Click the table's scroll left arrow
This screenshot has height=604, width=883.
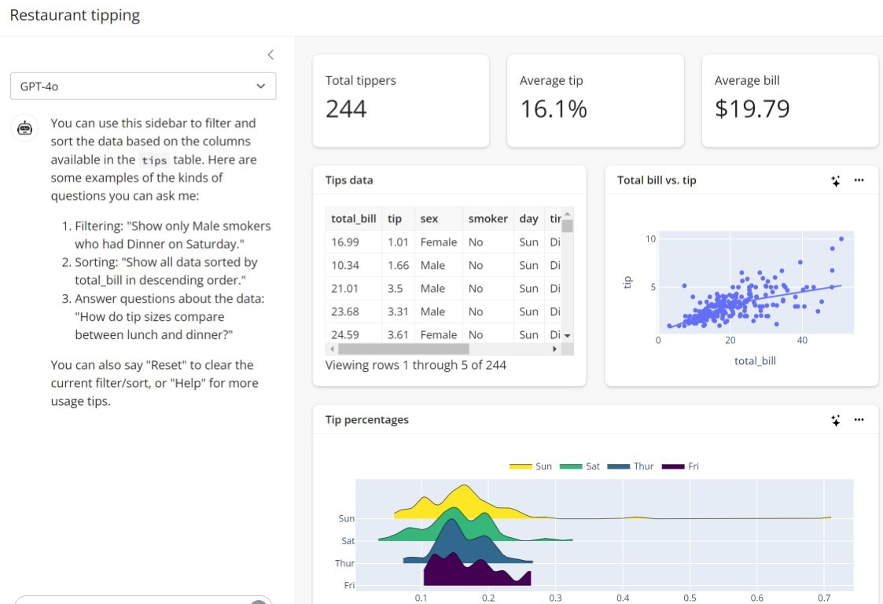(332, 348)
